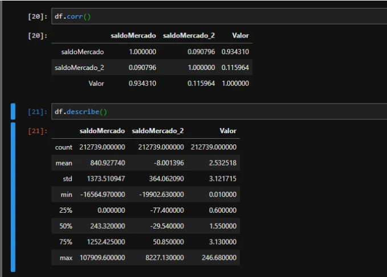Viewport: 387px width, 277px height.
Task: Select the [20] input prompt beside df.corr()
Action: pyautogui.click(x=38, y=16)
